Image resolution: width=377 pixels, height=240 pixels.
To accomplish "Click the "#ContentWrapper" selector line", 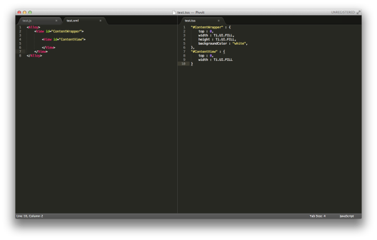I will [x=210, y=27].
